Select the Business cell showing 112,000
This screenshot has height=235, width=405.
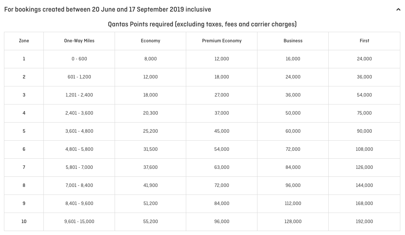(293, 204)
